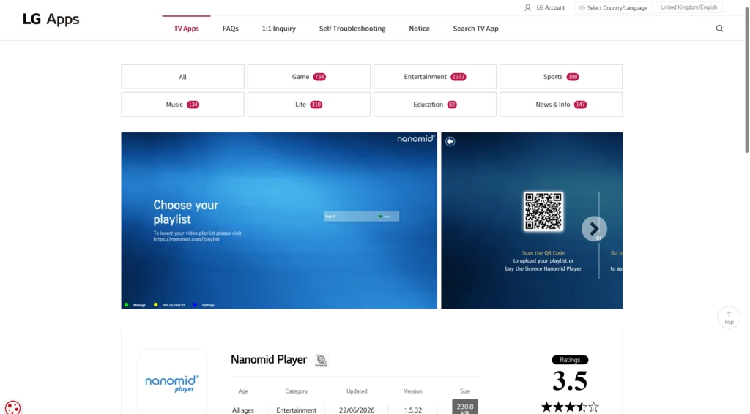The image size is (750, 414).
Task: Open the FAQs menu item
Action: click(x=231, y=29)
